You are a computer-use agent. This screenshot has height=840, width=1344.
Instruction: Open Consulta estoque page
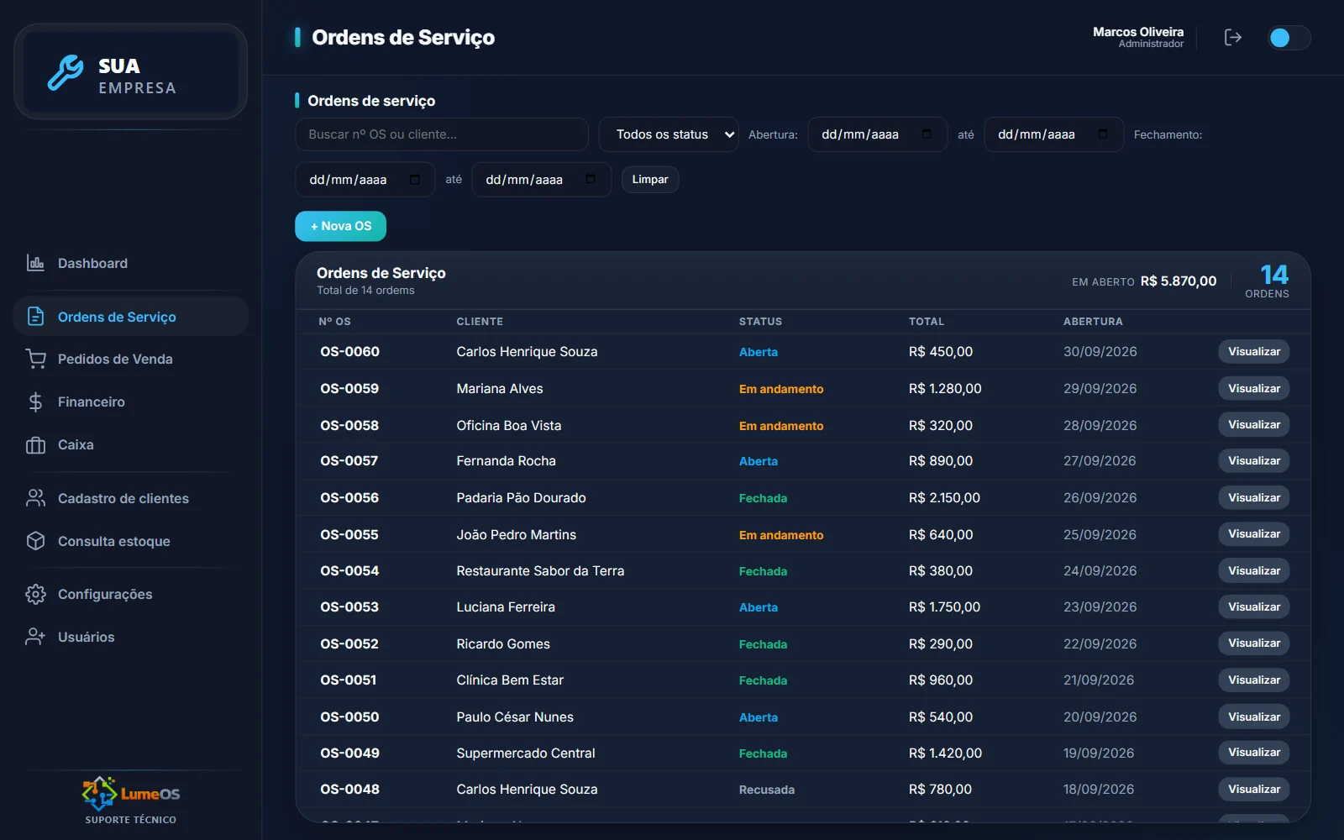point(131,541)
